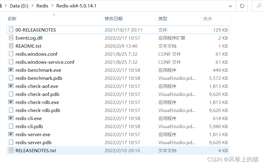Click the redis-check-rdb.pdb file icon
Image resolution: width=263 pixels, height=165 pixels.
pyautogui.click(x=11, y=110)
